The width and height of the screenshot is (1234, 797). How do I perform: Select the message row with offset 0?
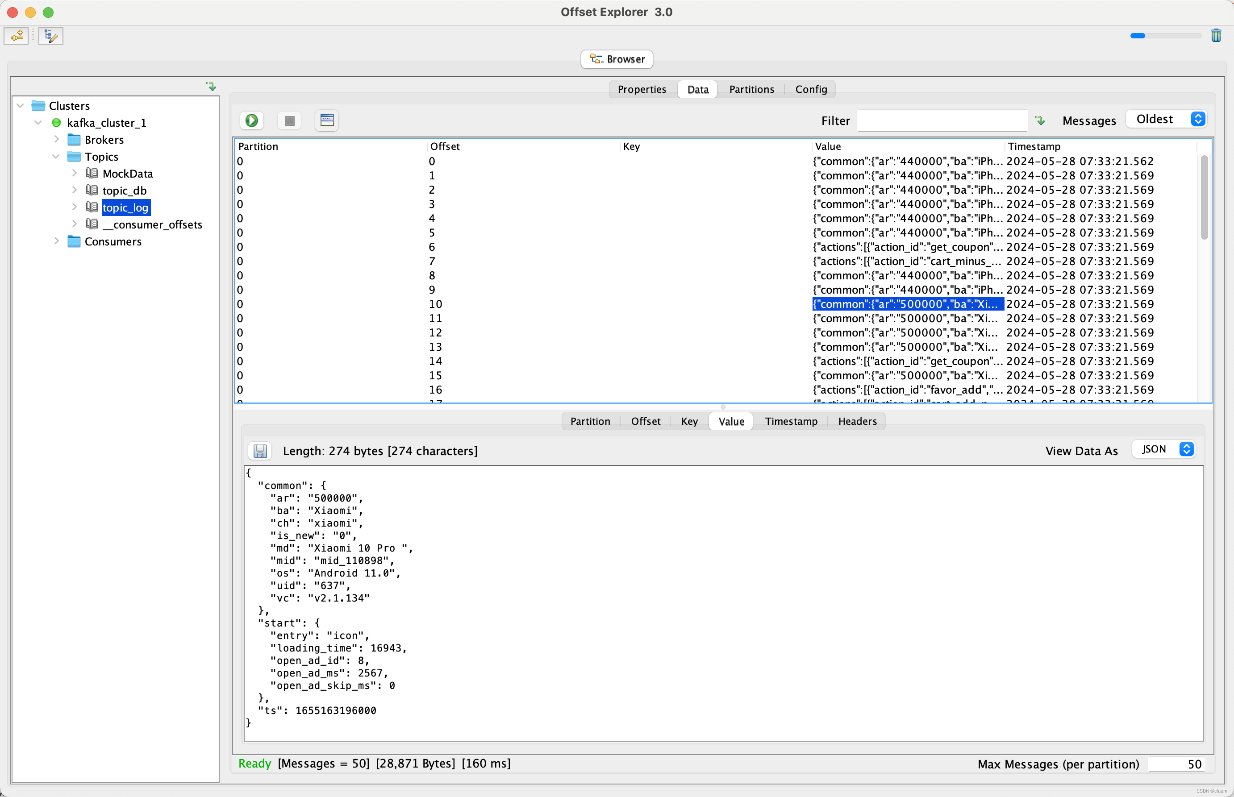(717, 161)
